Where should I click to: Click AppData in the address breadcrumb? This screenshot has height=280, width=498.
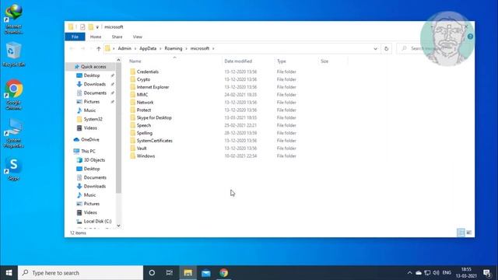click(x=148, y=48)
